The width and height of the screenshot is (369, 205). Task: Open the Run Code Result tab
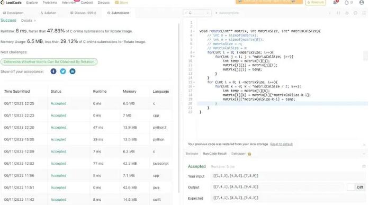pyautogui.click(x=214, y=154)
